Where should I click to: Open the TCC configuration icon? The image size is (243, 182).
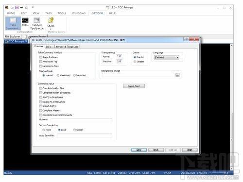click(25, 22)
